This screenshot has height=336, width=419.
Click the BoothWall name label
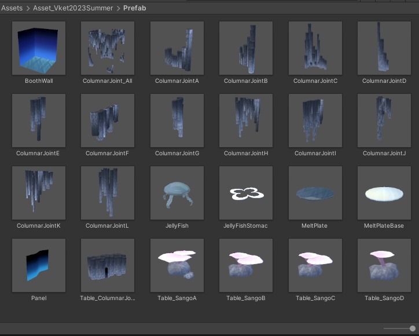pos(39,81)
